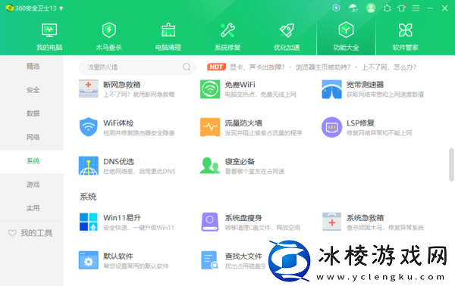This screenshot has width=455, height=286.
Task: Select 系统 category in sidebar
Action: tap(32, 161)
